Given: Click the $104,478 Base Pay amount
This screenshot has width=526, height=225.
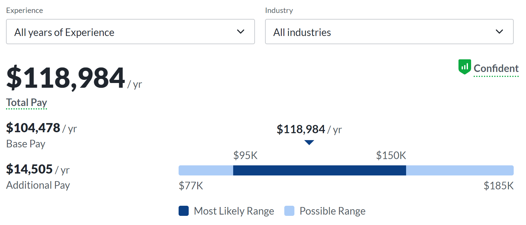Looking at the screenshot, I should [33, 128].
